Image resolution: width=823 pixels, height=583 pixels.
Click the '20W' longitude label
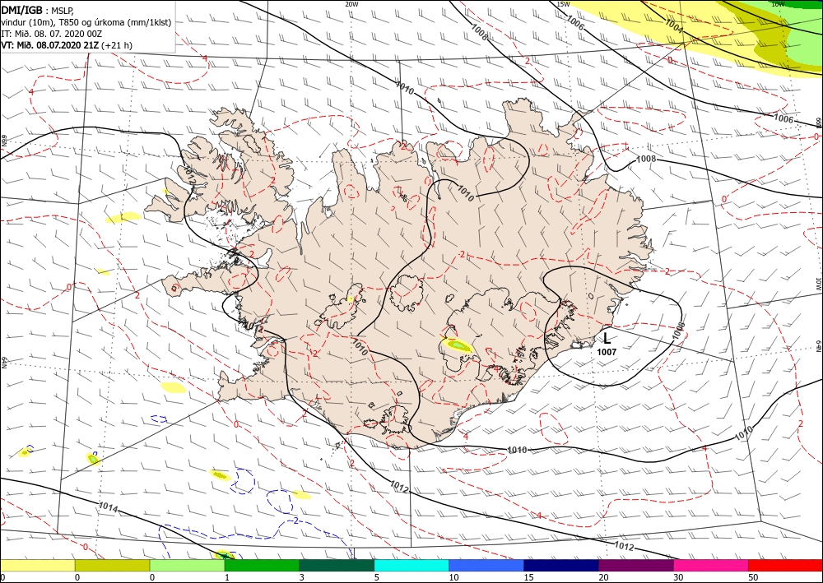point(351,4)
